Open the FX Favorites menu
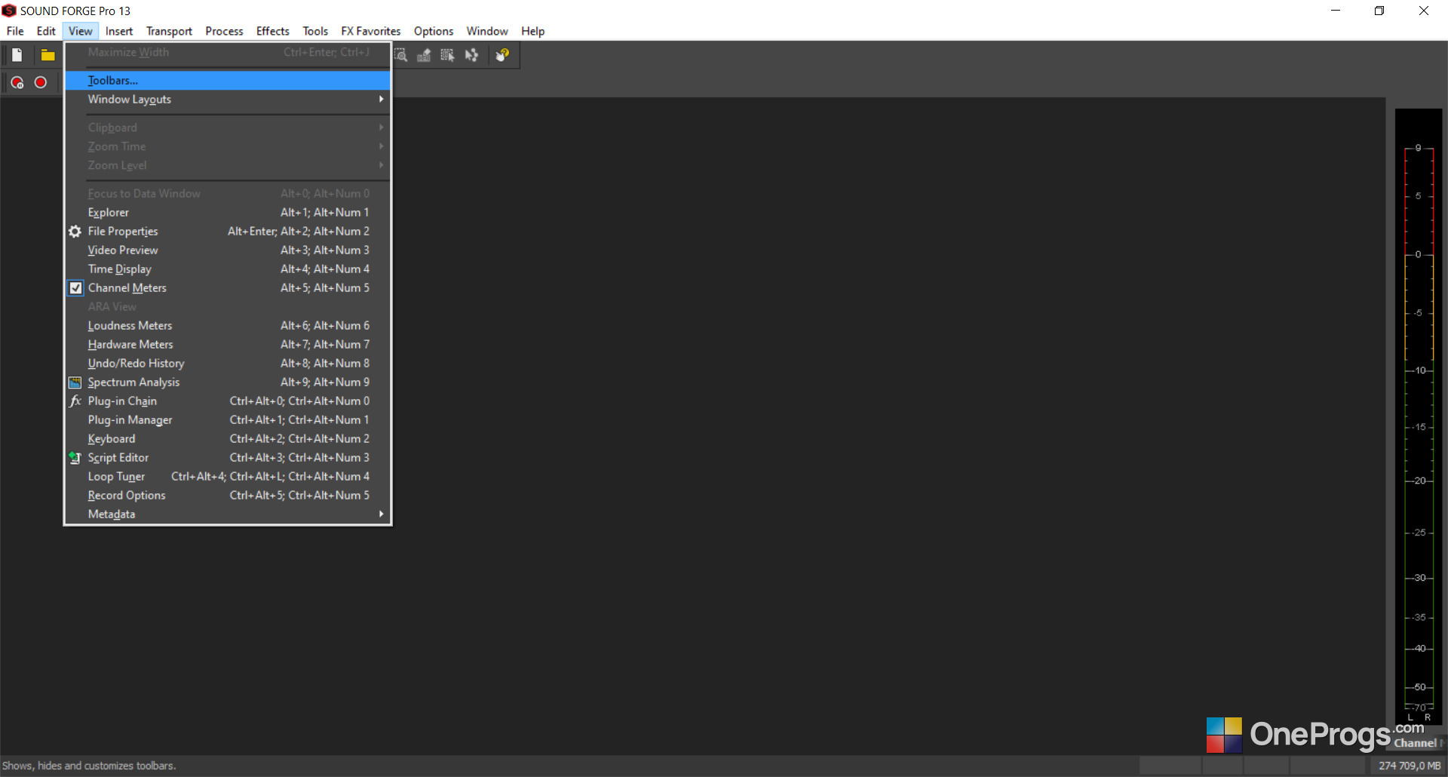 (x=371, y=31)
